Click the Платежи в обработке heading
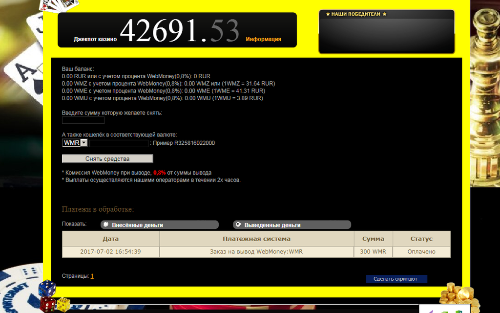Image resolution: width=500 pixels, height=313 pixels. click(x=98, y=209)
